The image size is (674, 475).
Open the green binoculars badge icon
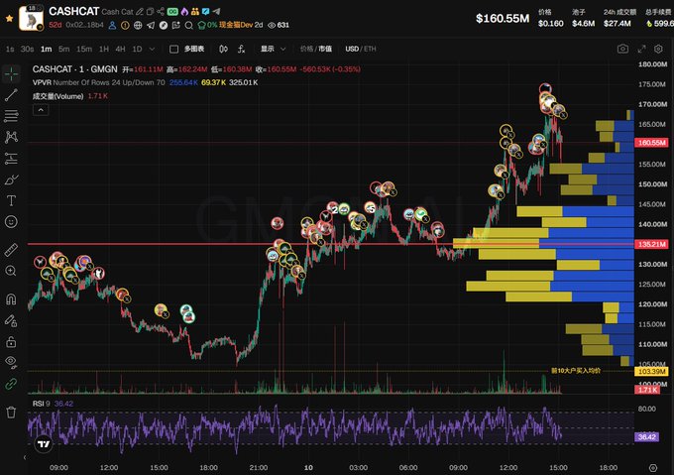tap(172, 12)
